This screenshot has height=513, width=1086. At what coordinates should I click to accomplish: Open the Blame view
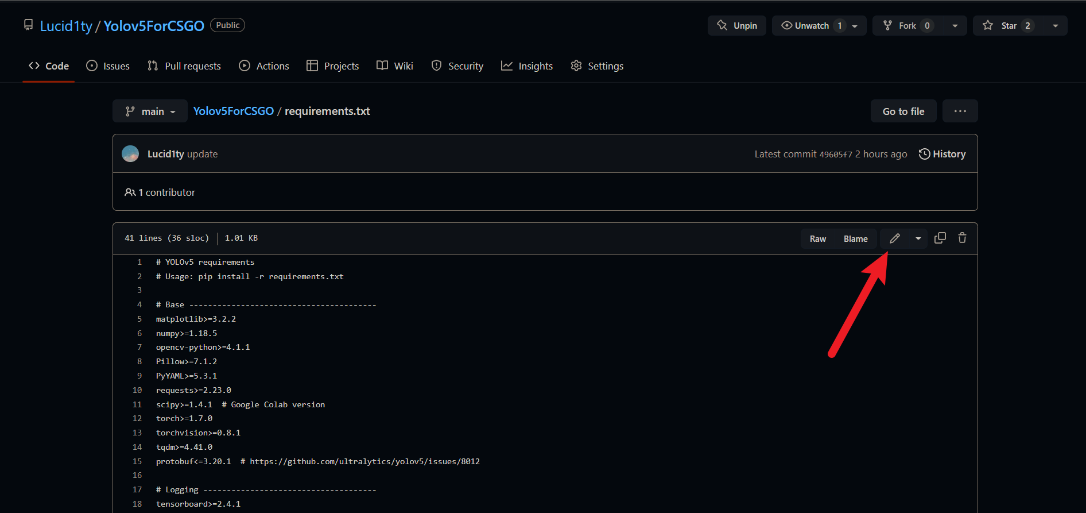click(x=856, y=239)
